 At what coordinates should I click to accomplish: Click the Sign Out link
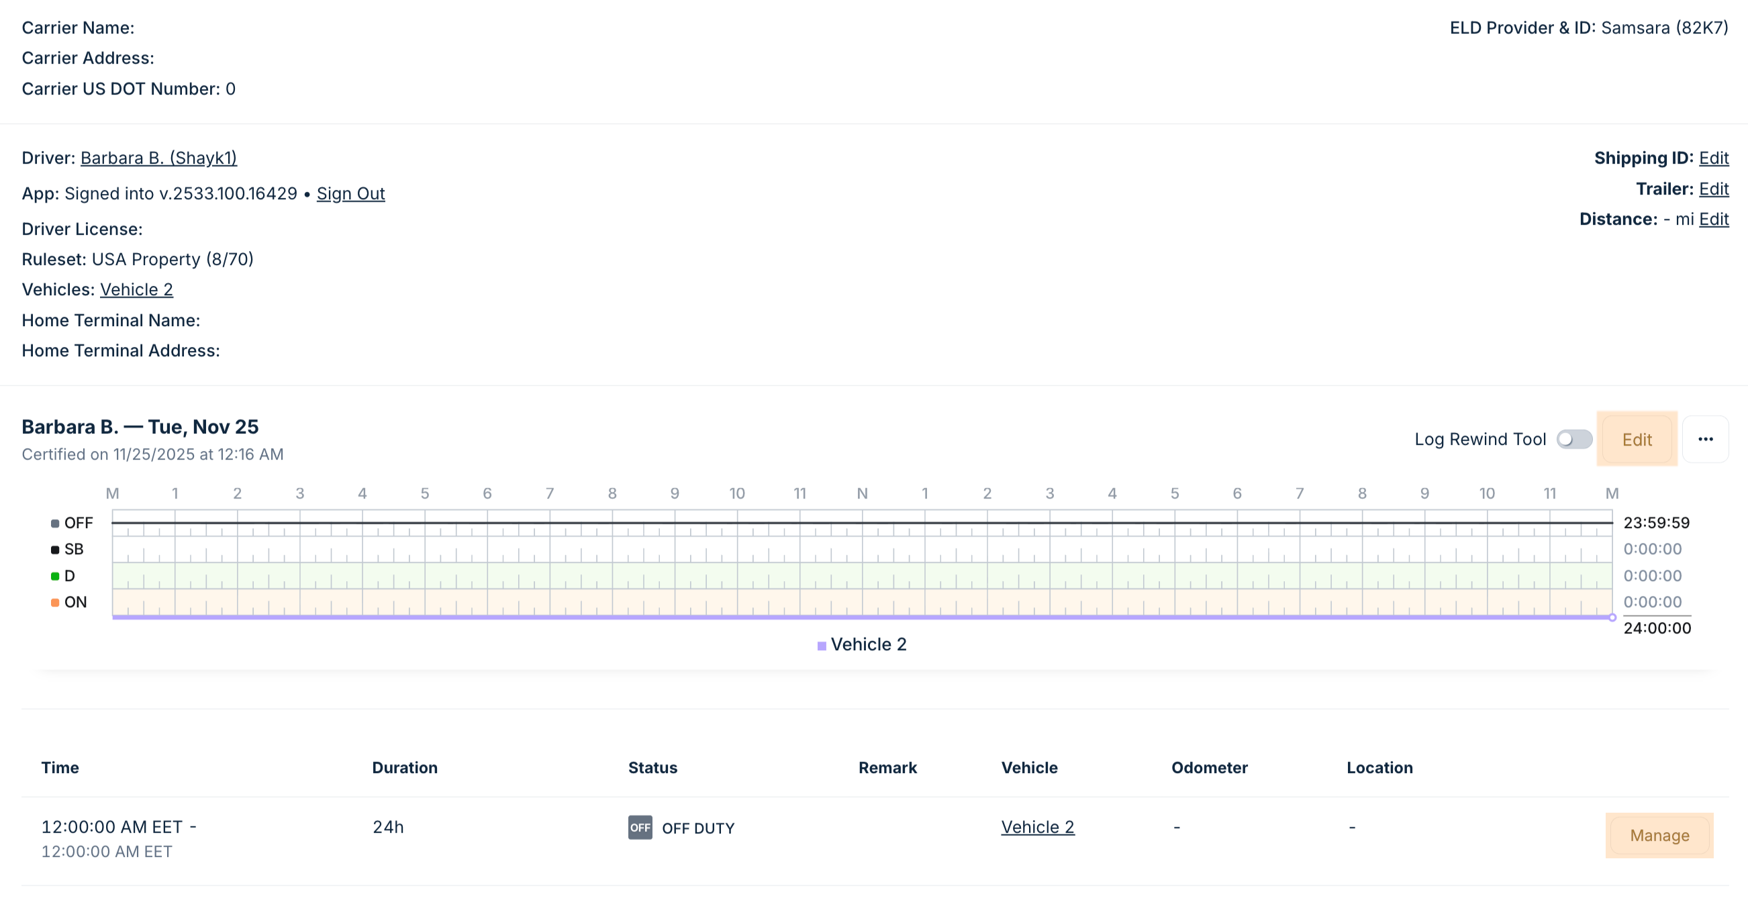[350, 193]
